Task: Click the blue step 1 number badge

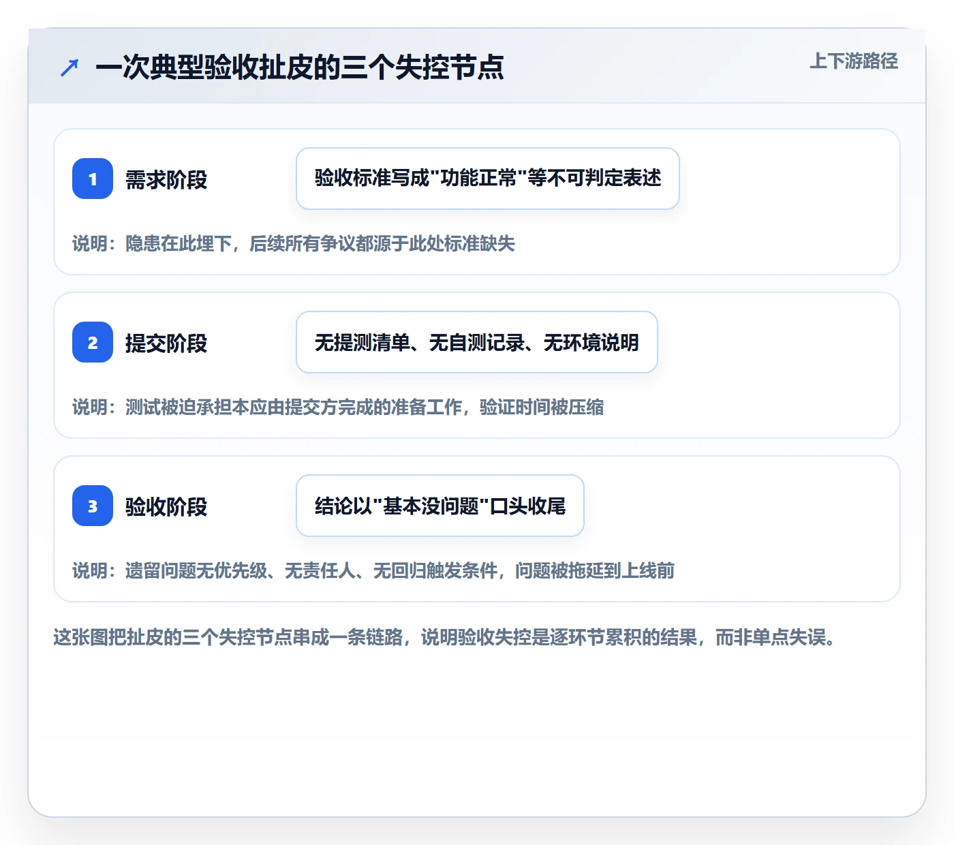Action: pyautogui.click(x=93, y=179)
